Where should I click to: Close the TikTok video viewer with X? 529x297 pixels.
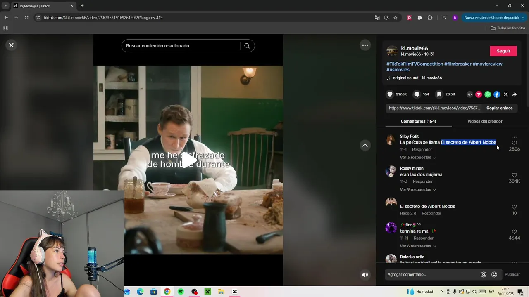click(x=11, y=45)
